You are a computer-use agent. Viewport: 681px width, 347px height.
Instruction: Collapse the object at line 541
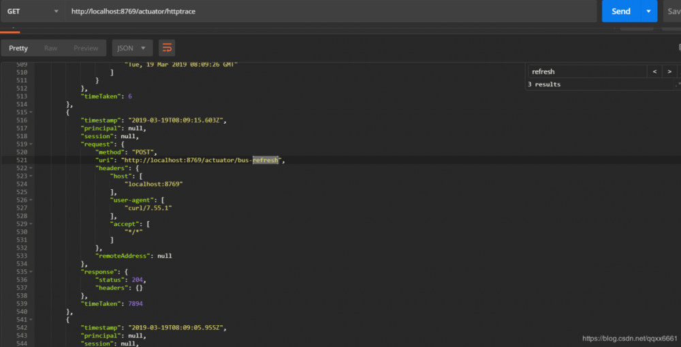coord(31,319)
